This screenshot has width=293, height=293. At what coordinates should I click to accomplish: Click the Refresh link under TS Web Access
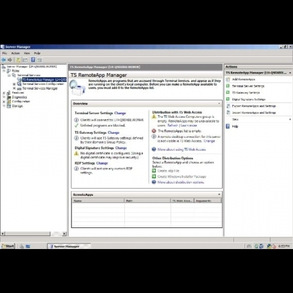click(x=173, y=125)
